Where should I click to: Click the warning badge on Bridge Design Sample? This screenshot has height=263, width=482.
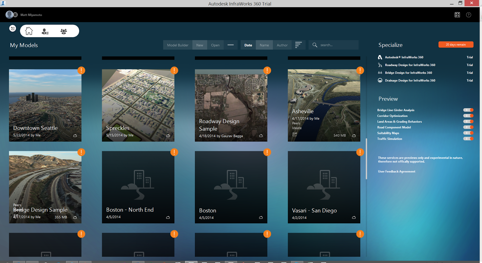pos(81,152)
